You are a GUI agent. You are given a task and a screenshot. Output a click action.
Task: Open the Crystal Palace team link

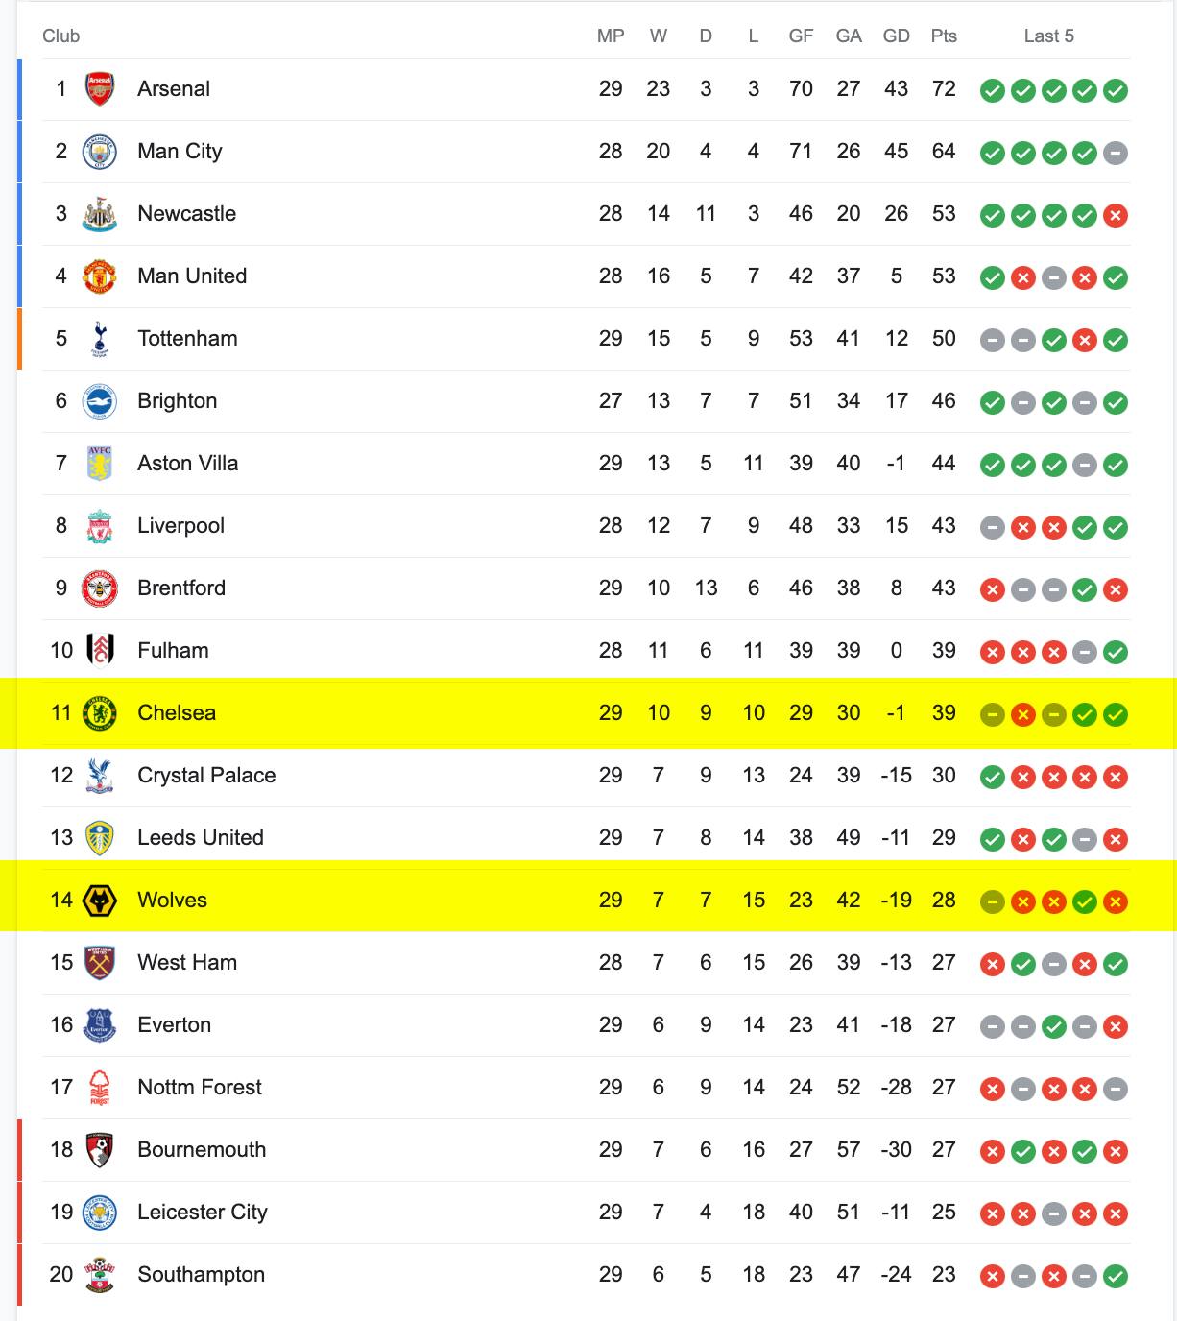(206, 776)
